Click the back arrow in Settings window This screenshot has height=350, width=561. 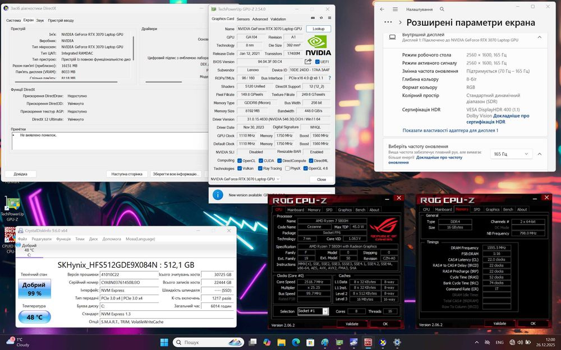382,10
